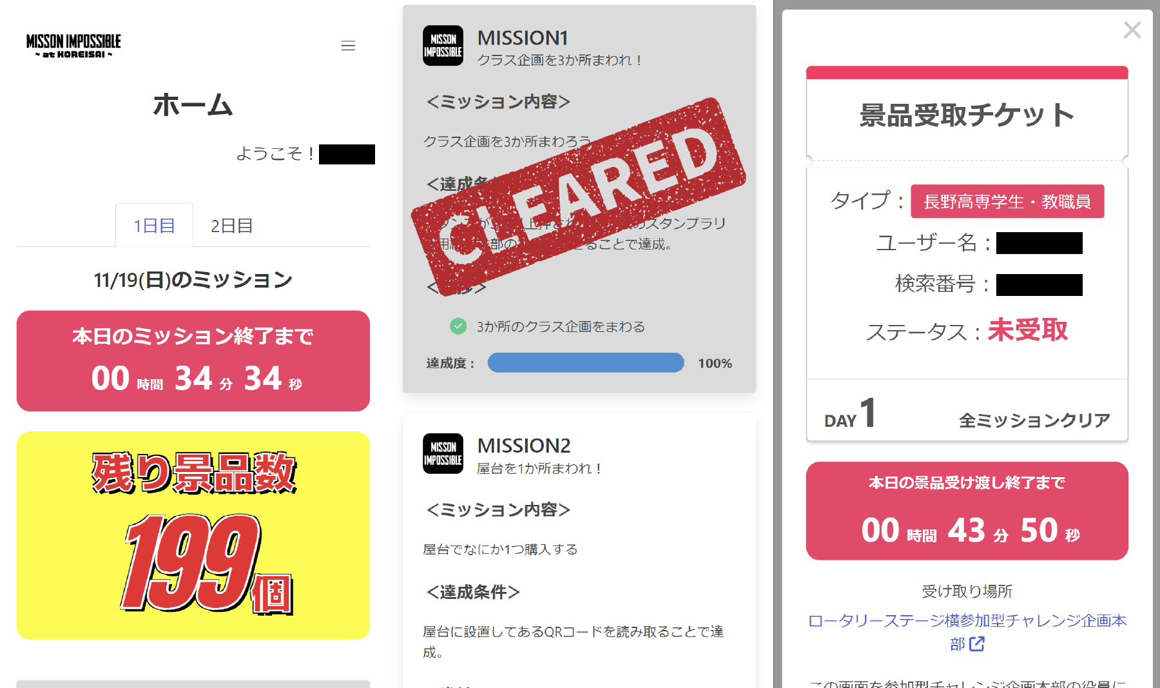
Task: Open the hamburger menu icon
Action: click(x=348, y=46)
